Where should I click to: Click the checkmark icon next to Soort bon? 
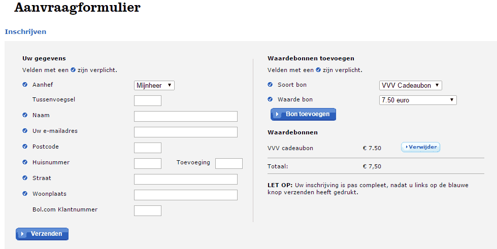click(270, 85)
